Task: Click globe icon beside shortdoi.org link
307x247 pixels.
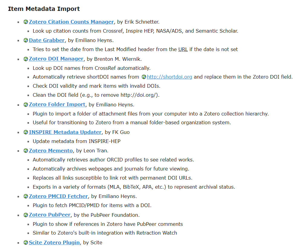Action: (x=144, y=77)
